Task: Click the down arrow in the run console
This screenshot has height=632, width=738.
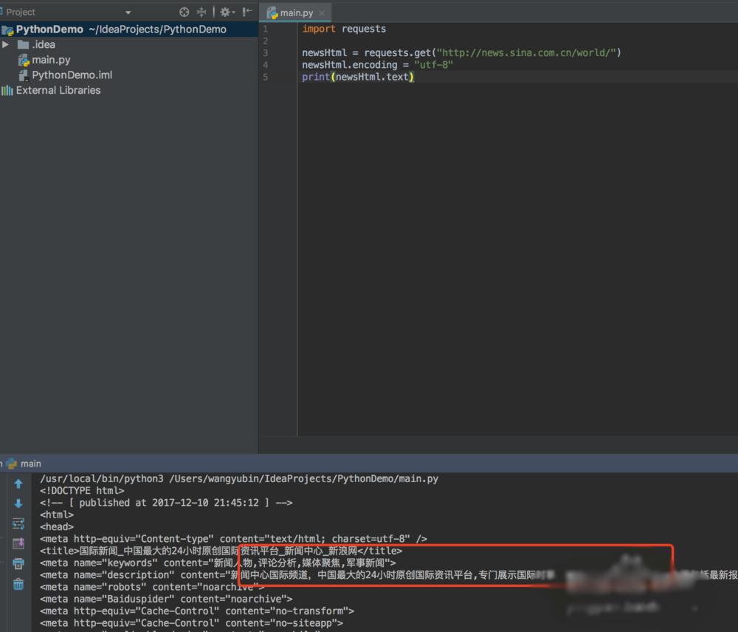Action: coord(18,504)
